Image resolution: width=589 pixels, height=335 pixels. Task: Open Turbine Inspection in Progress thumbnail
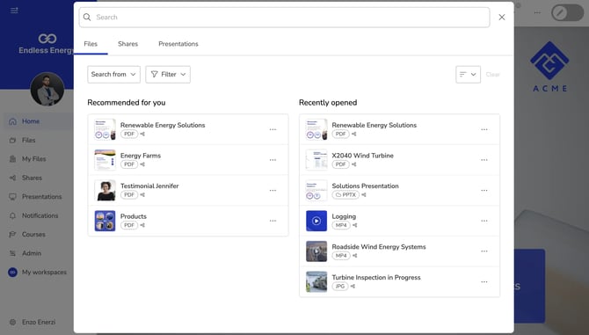316,281
